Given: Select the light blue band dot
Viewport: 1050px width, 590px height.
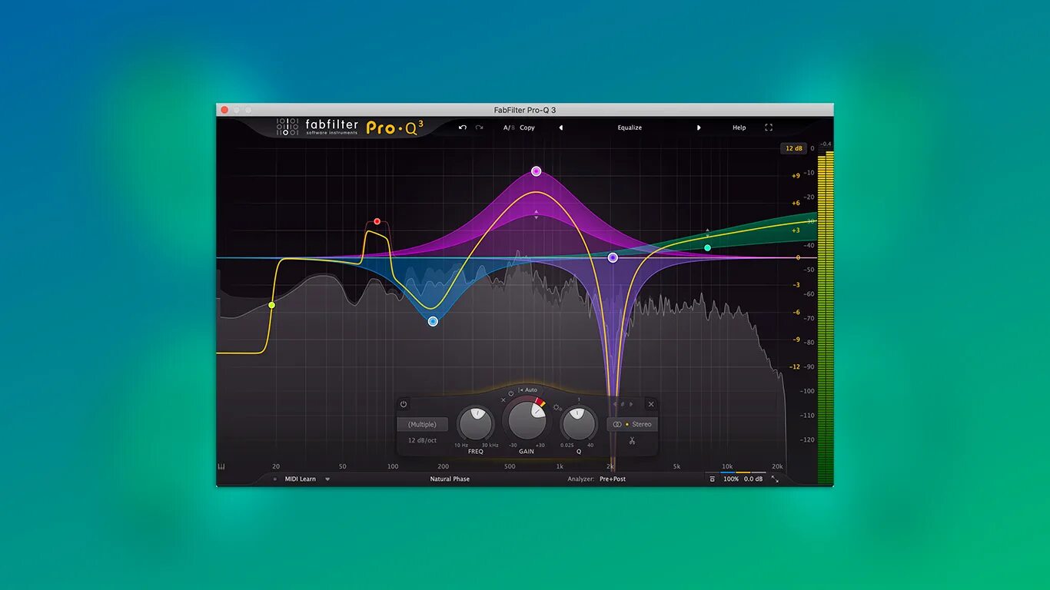Looking at the screenshot, I should pos(433,321).
